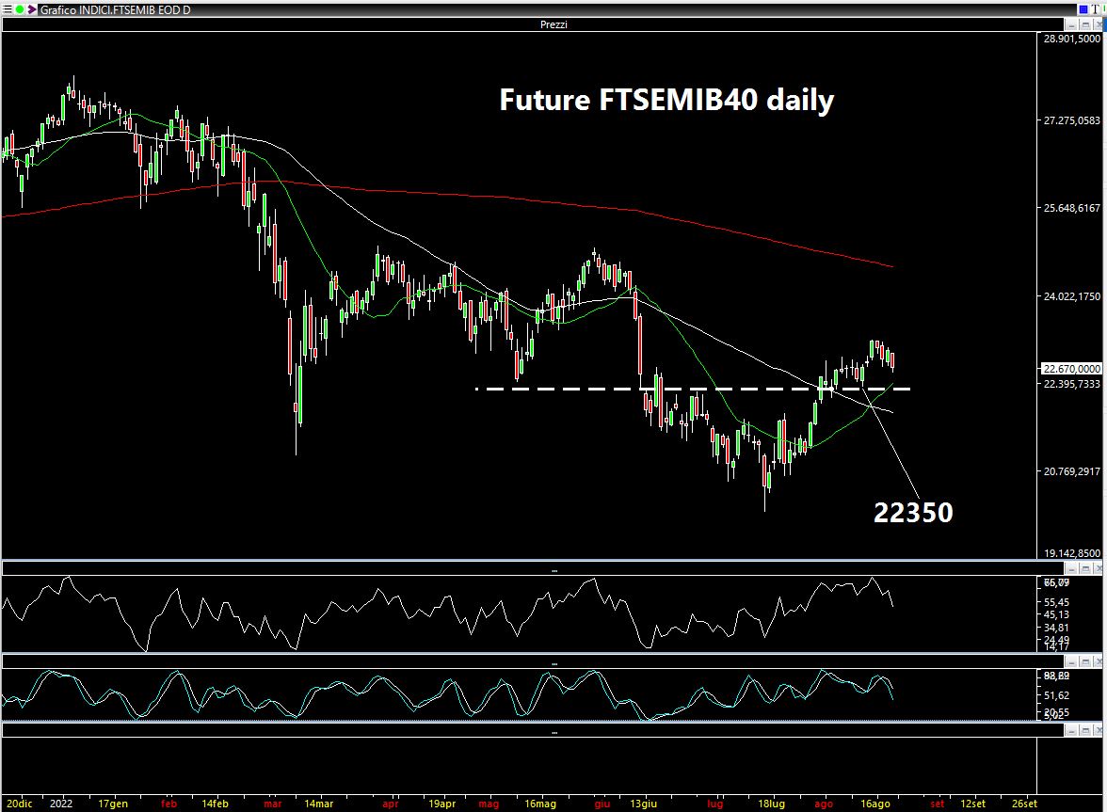Click the green circle status icon
The image size is (1107, 812).
[x=19, y=9]
